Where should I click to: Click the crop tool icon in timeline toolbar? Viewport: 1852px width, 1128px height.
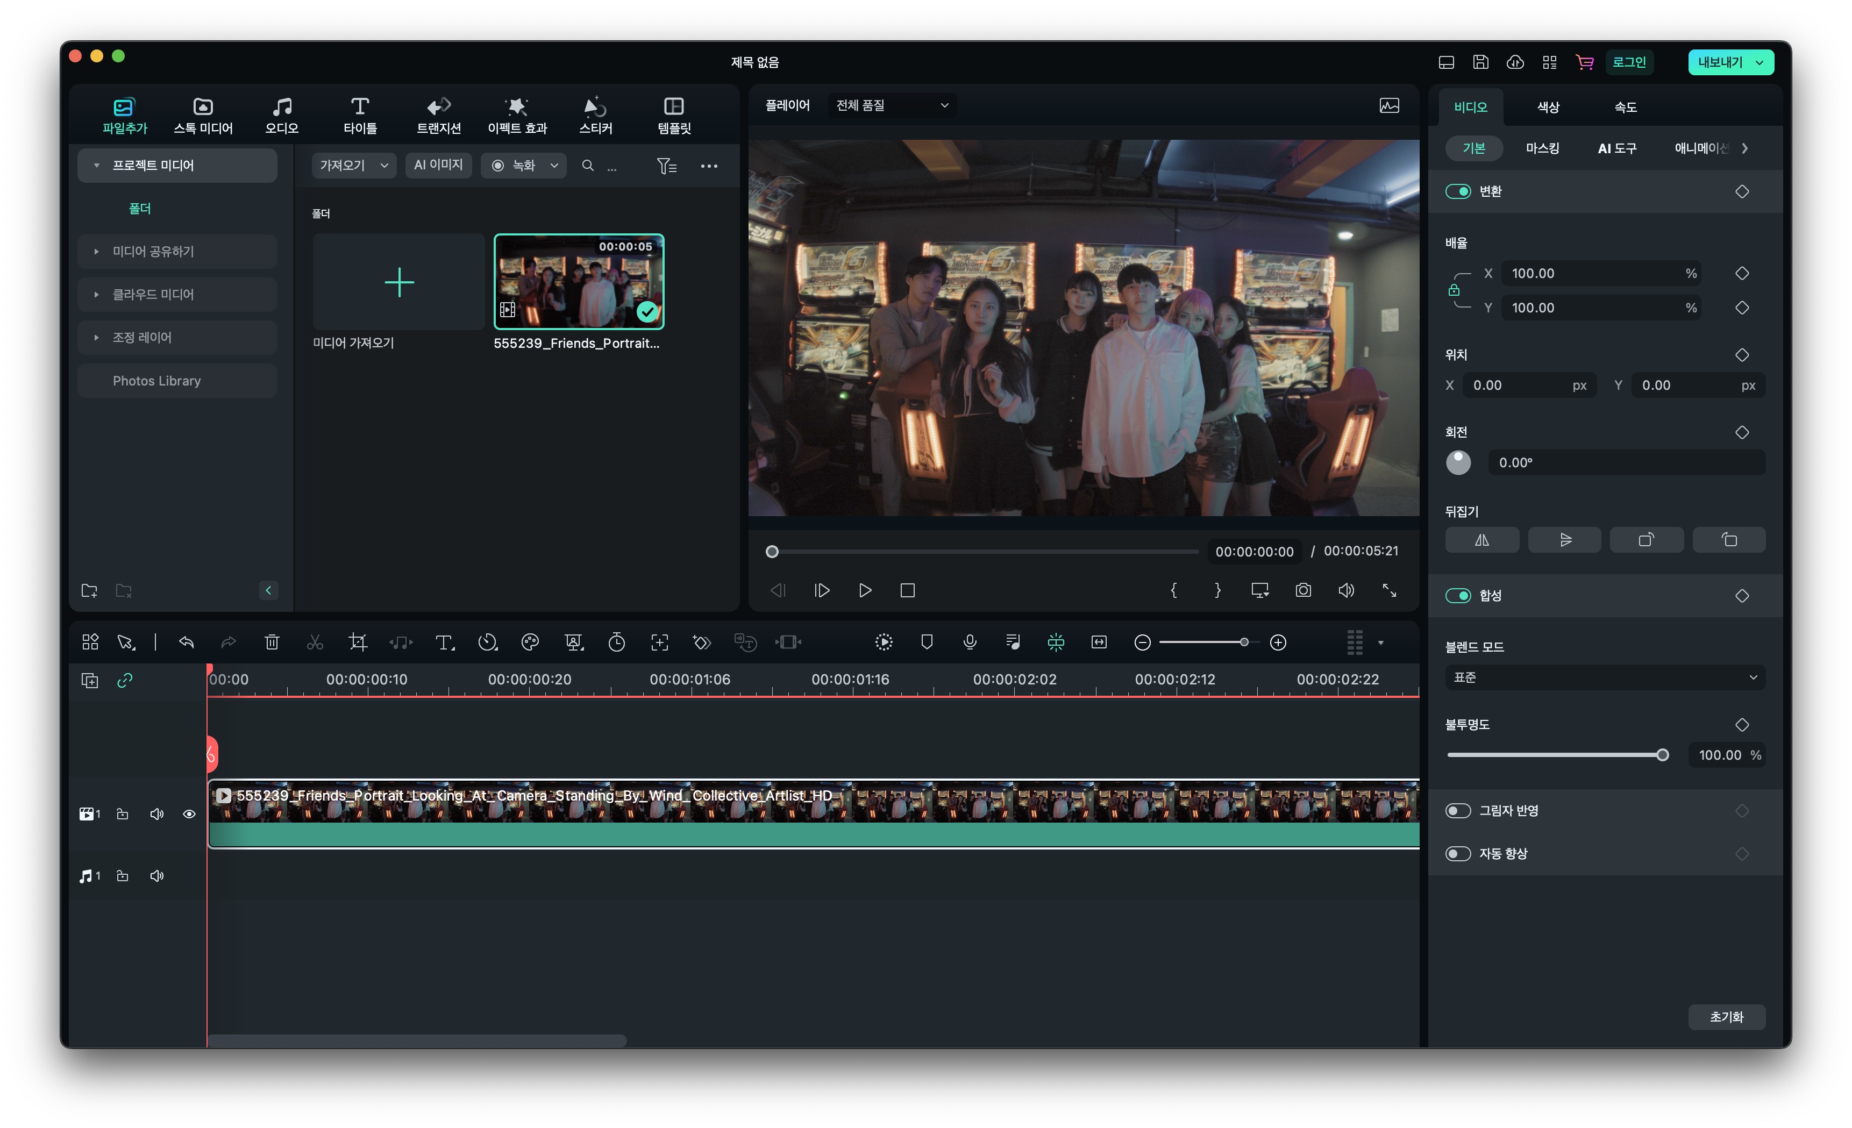click(358, 642)
